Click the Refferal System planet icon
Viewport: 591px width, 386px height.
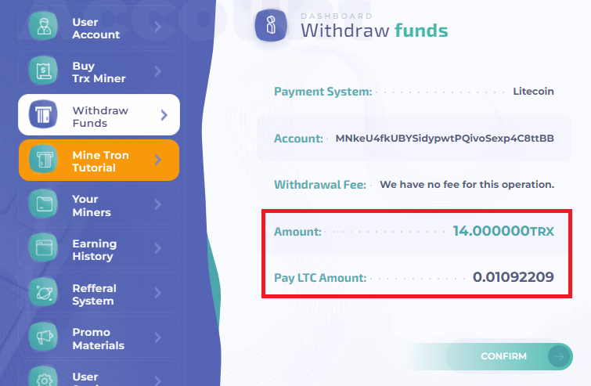tap(43, 293)
